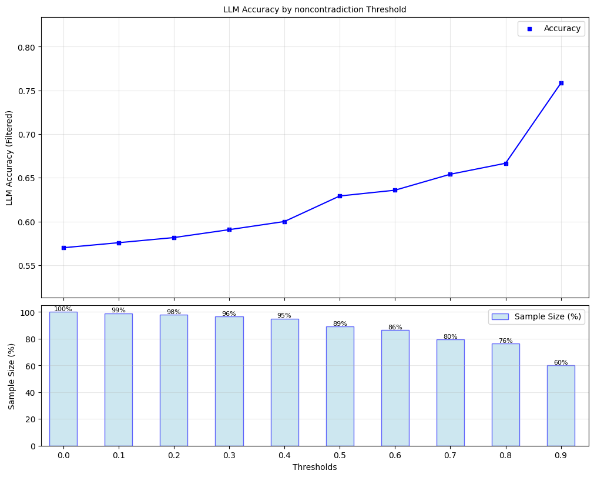Click the Sample Size (%) y-axis label

[x=11, y=376]
